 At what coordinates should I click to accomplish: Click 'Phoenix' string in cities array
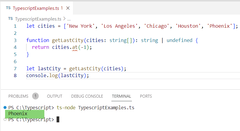click(219, 26)
